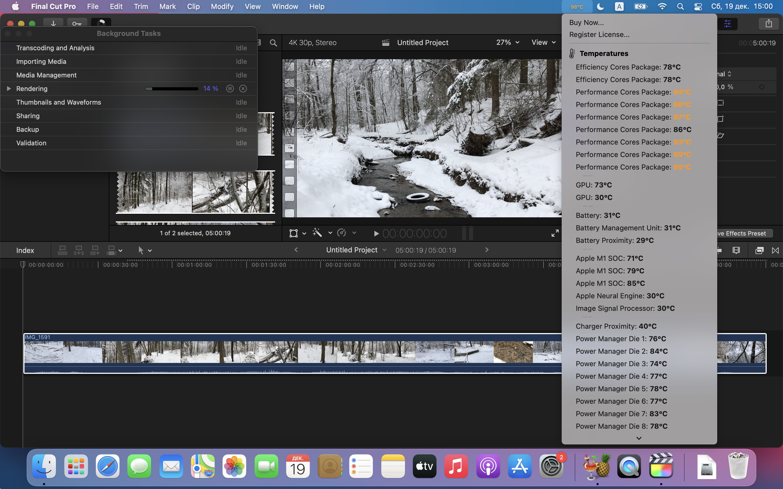The height and width of the screenshot is (489, 783).
Task: Open the viewer View options dropdown
Action: [543, 43]
